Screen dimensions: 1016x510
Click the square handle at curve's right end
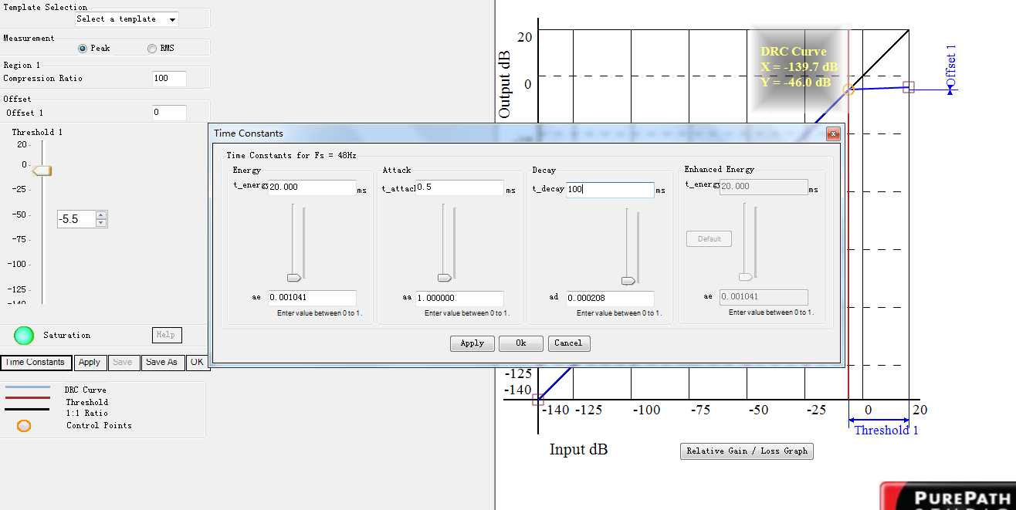909,87
